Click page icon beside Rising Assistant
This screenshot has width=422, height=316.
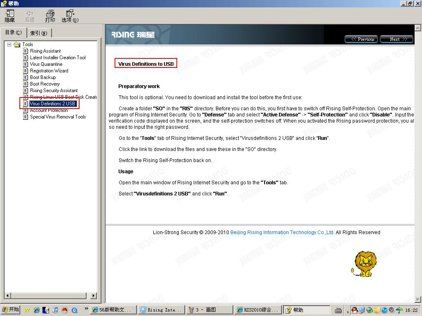pos(26,51)
